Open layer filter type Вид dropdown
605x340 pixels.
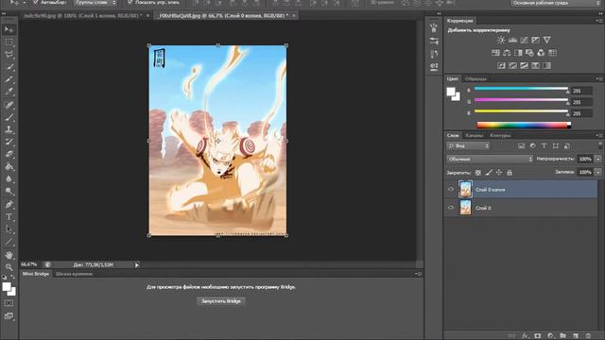click(468, 146)
